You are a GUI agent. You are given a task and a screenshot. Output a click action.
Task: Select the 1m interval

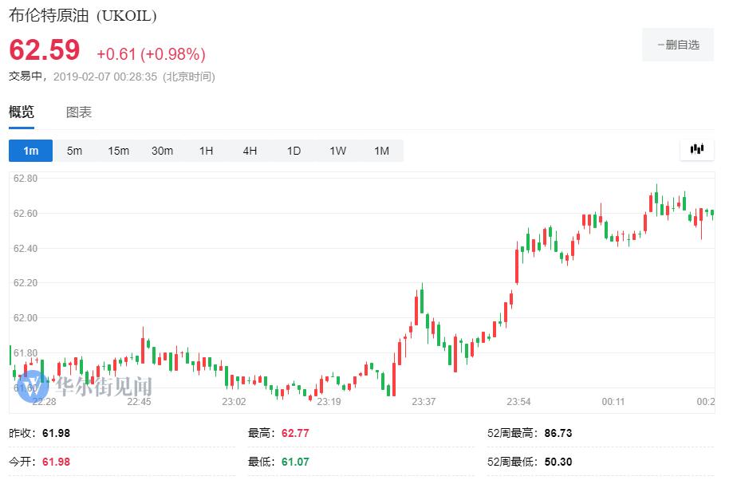coord(30,151)
